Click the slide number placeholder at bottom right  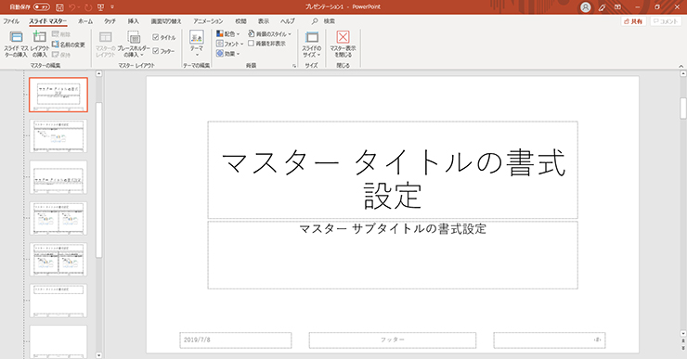pyautogui.click(x=550, y=340)
